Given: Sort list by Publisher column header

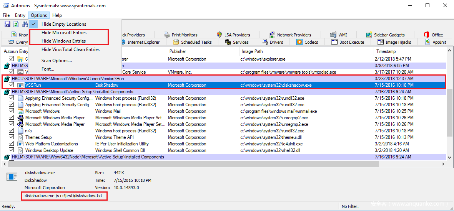Looking at the screenshot, I should (178, 51).
